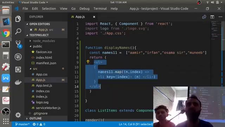Collapse the src folder
Image resolution: width=225 pixels, height=127 pixels.
[x=35, y=69]
